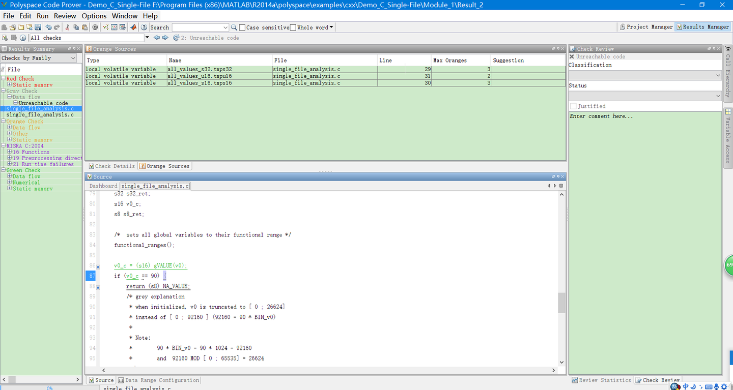733x390 pixels.
Task: Click the Enter comment here text area
Action: click(x=645, y=243)
